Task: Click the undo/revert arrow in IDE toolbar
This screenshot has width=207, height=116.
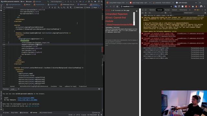Action: point(92,1)
